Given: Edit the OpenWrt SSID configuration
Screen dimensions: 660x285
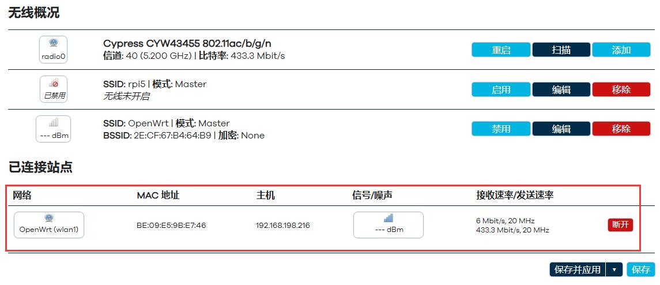Looking at the screenshot, I should [x=561, y=129].
